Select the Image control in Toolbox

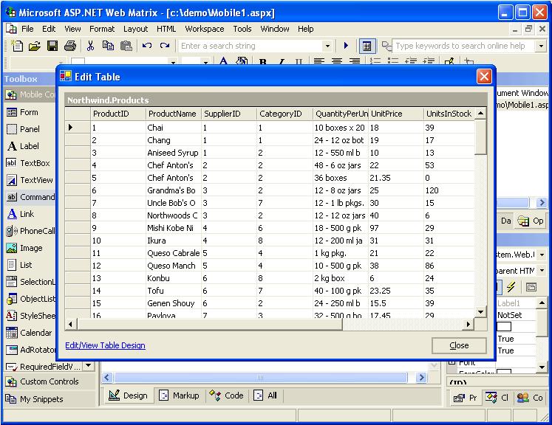coord(31,248)
